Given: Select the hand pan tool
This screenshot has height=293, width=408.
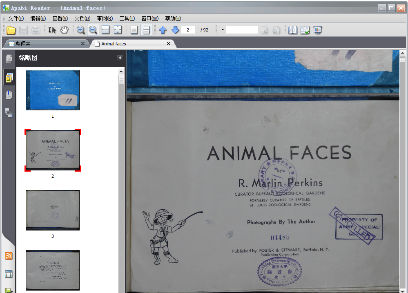Looking at the screenshot, I should (64, 30).
